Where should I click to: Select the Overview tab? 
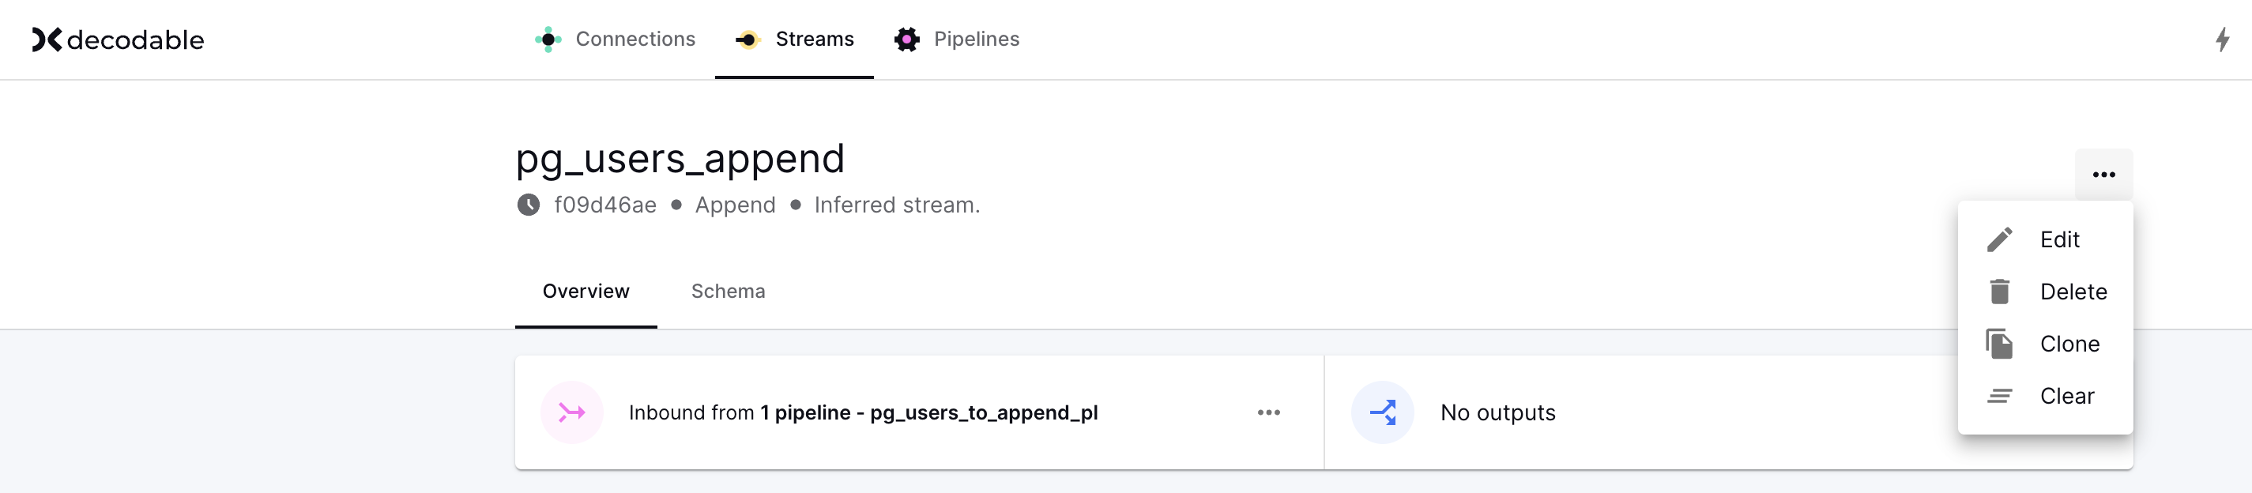point(586,291)
